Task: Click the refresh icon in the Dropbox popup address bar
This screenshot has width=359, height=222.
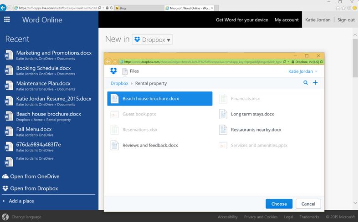Action: tap(322, 62)
